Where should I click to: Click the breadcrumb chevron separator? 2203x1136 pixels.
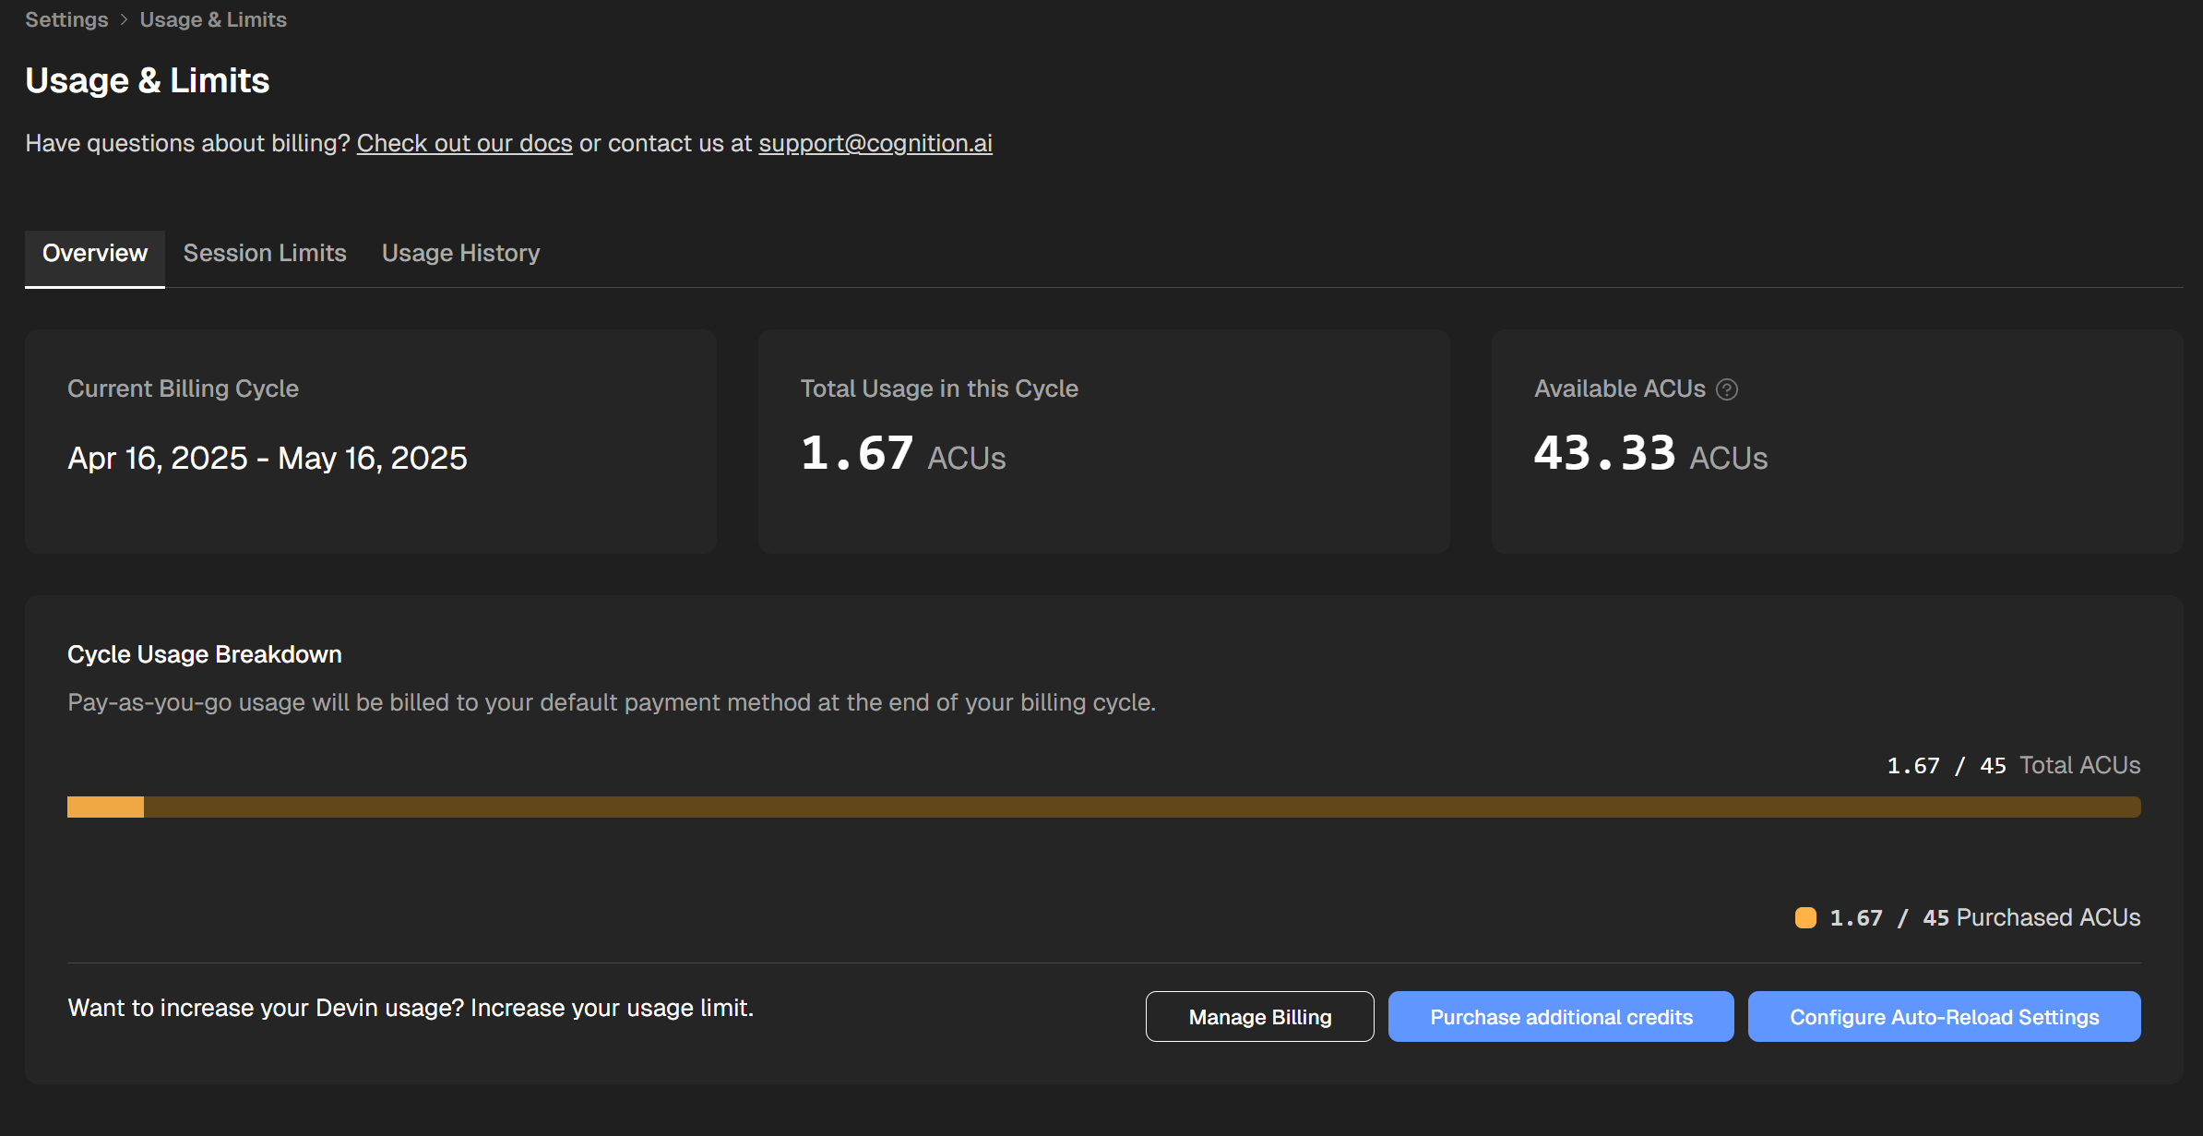pyautogui.click(x=124, y=19)
